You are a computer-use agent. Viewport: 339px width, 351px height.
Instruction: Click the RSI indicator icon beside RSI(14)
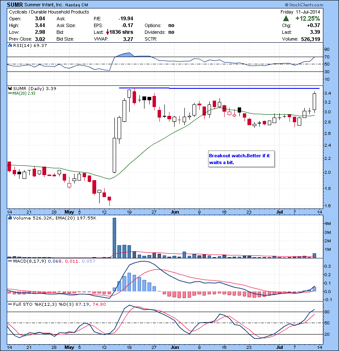[x=10, y=45]
